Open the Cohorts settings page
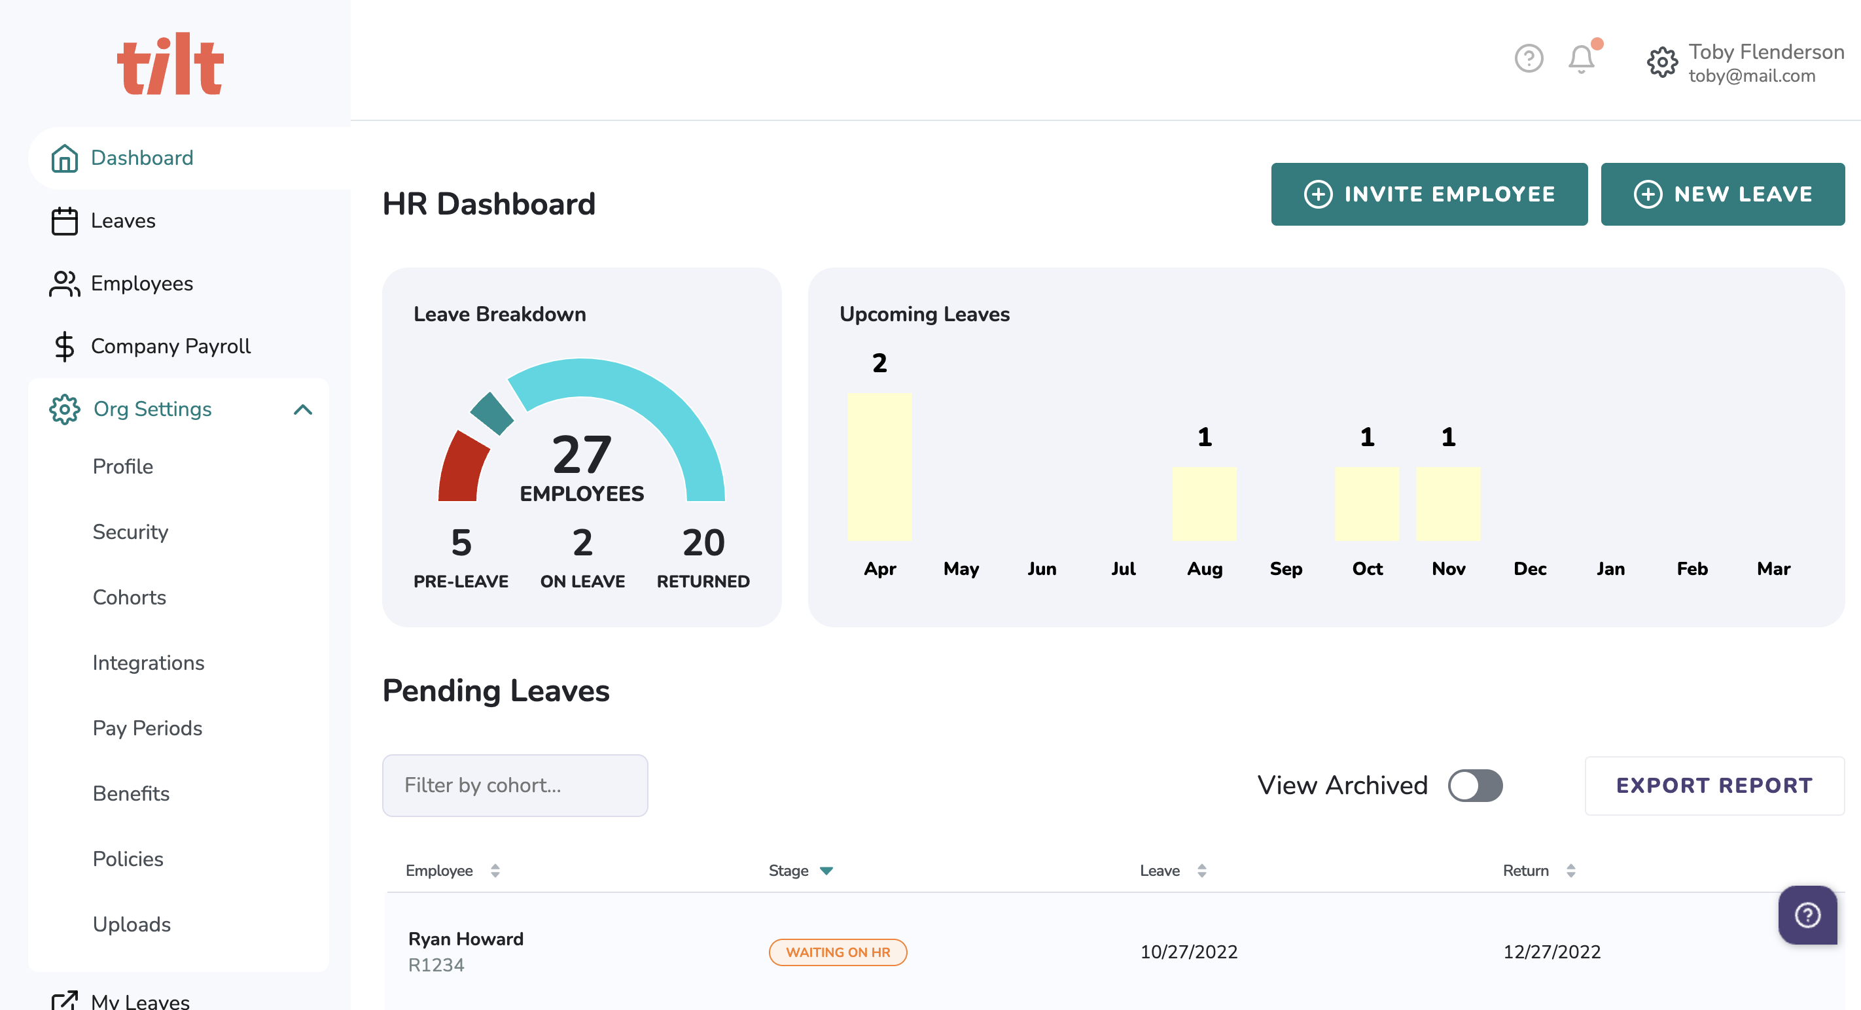1861x1010 pixels. [130, 597]
